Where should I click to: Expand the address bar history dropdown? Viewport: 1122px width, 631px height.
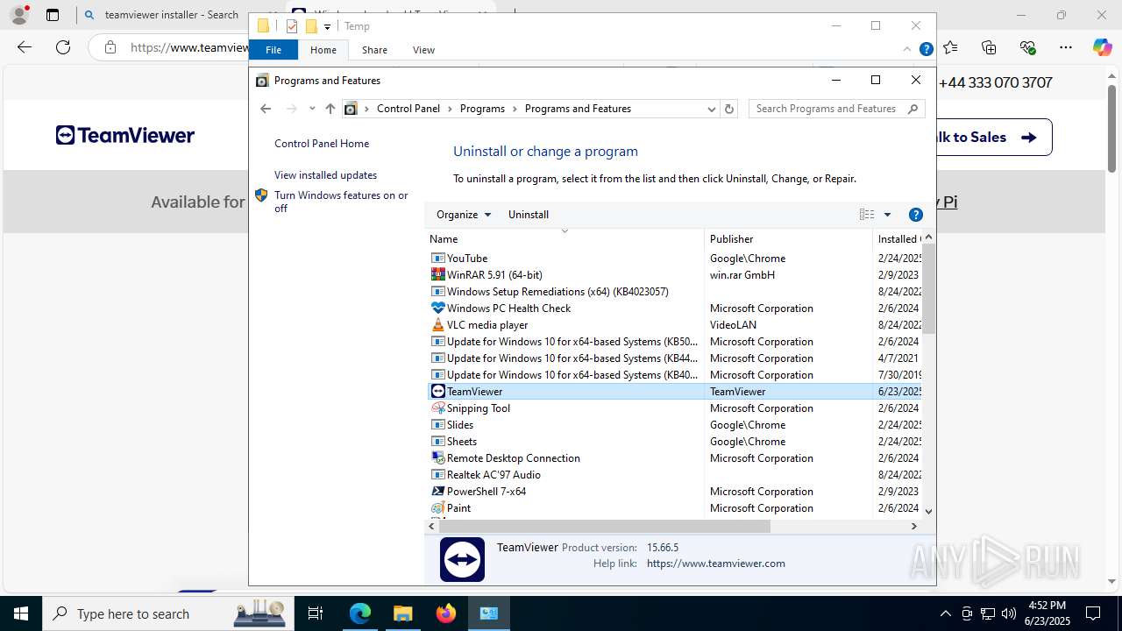(x=711, y=109)
